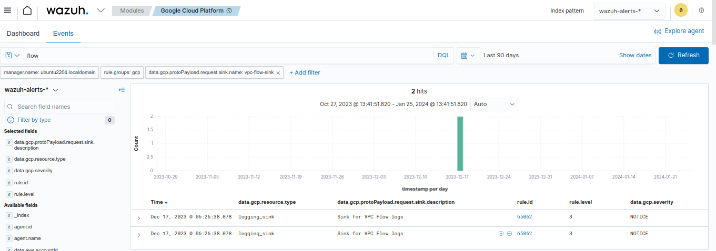Expand the first event row
This screenshot has width=716, height=251.
click(138, 218)
